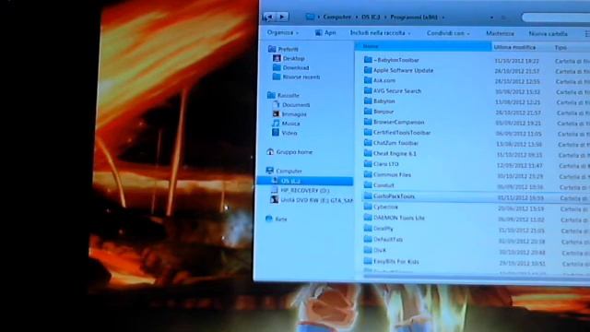Image resolution: width=590 pixels, height=332 pixels.
Task: Click the DAEMON Tools Lite folder icon
Action: click(368, 218)
